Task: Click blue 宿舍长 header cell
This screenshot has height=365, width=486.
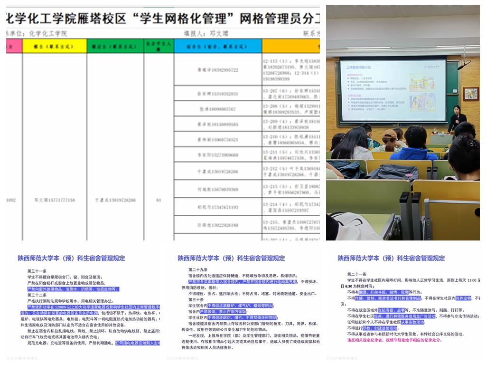Action: (x=218, y=47)
